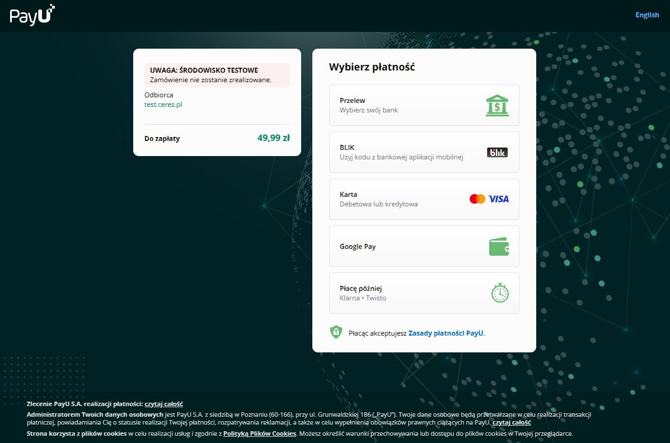
Task: Click the Mastercard logo
Action: [x=477, y=199]
